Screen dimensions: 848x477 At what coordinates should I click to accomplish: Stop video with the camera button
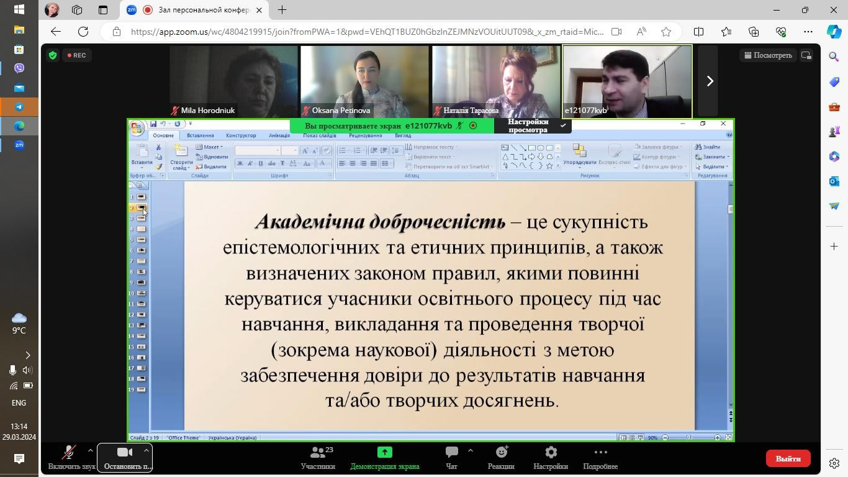click(x=125, y=458)
